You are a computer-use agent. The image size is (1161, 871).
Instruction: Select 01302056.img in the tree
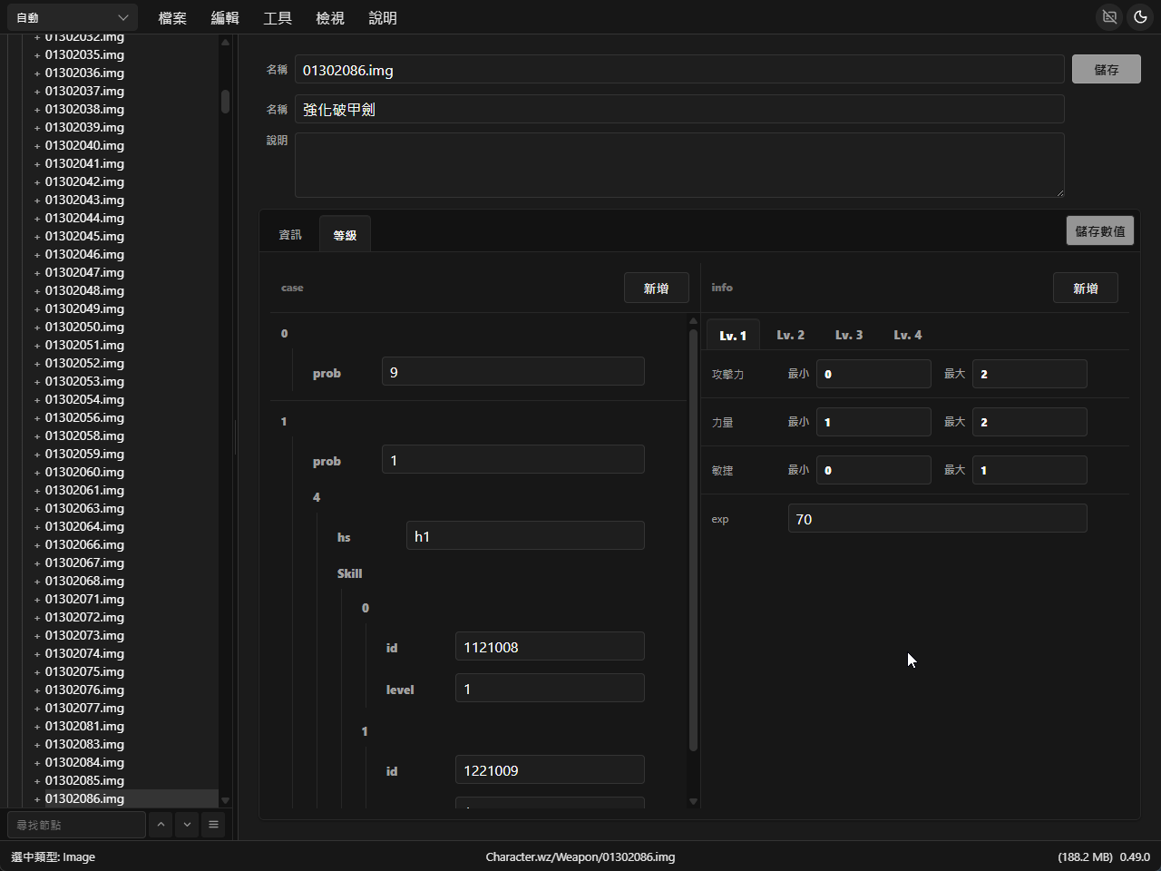(x=84, y=417)
